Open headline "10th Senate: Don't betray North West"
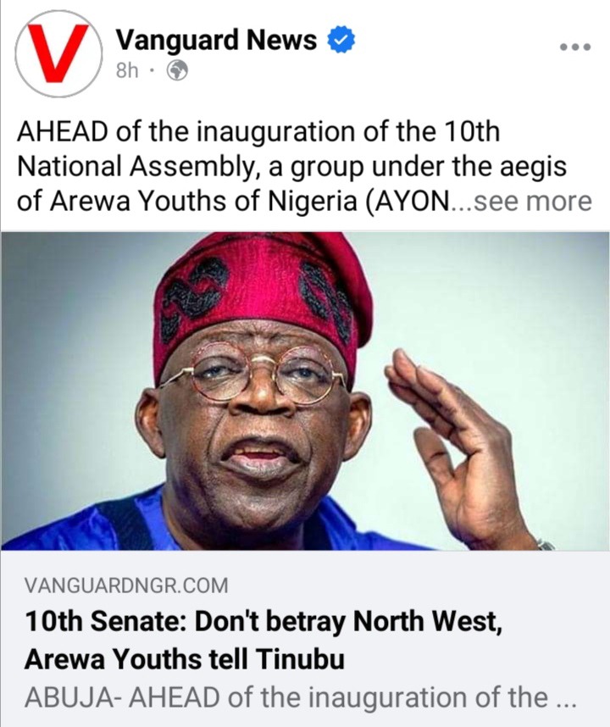 (x=263, y=621)
